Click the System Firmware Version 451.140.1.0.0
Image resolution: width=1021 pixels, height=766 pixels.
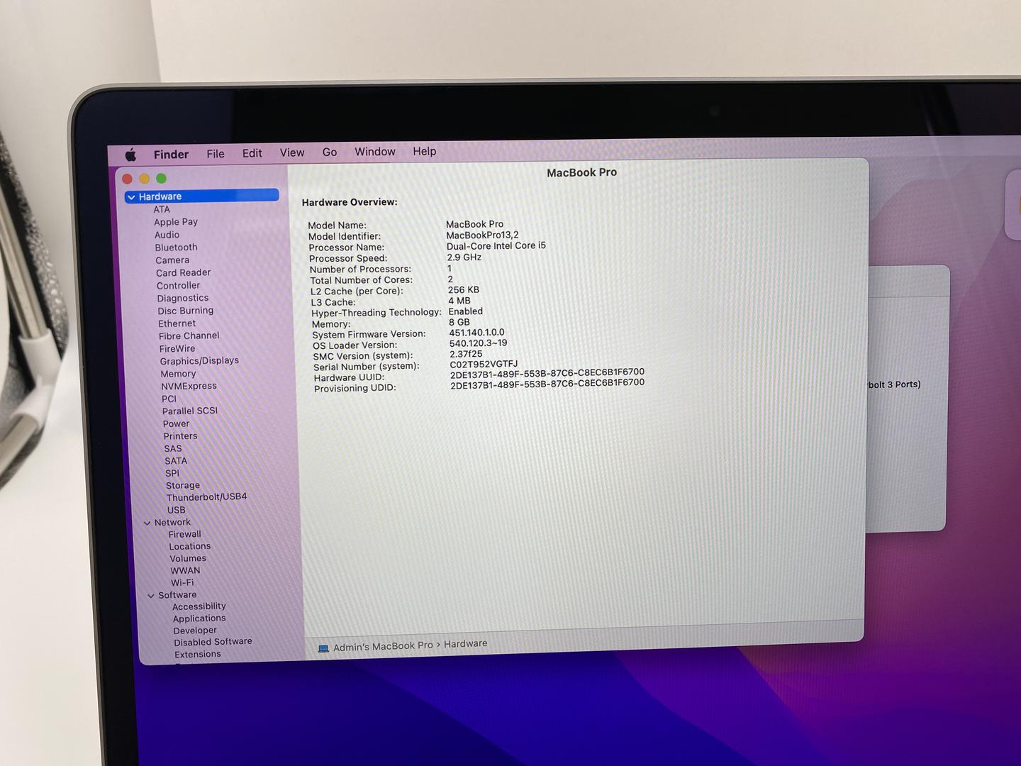pyautogui.click(x=477, y=333)
